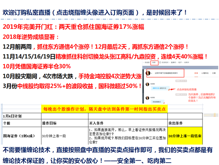Click the orange corner marker on the first chat bubble

click(x=169, y=89)
